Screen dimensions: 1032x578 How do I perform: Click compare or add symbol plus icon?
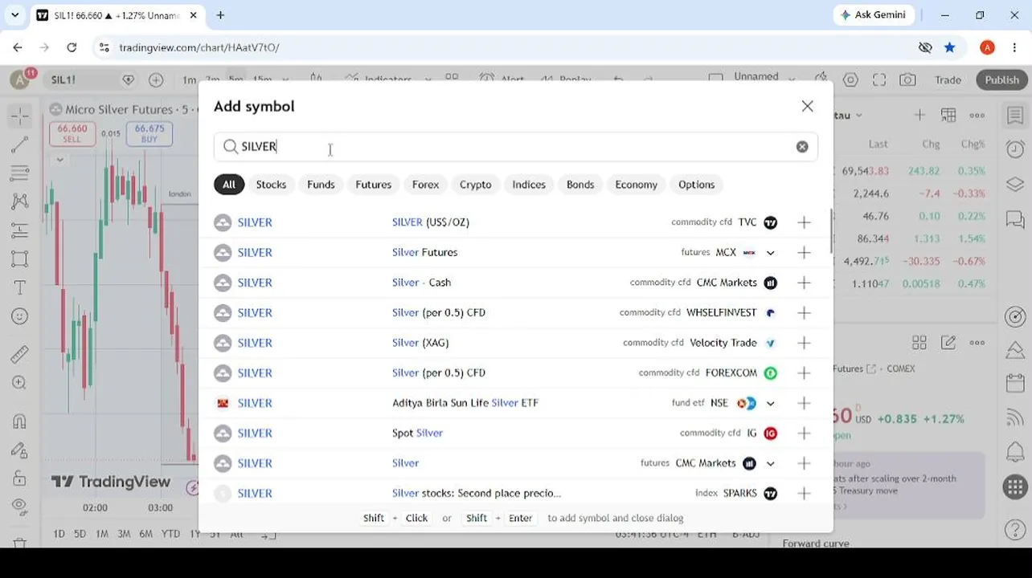pos(156,79)
